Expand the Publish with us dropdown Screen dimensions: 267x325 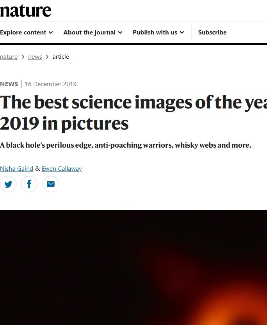158,32
